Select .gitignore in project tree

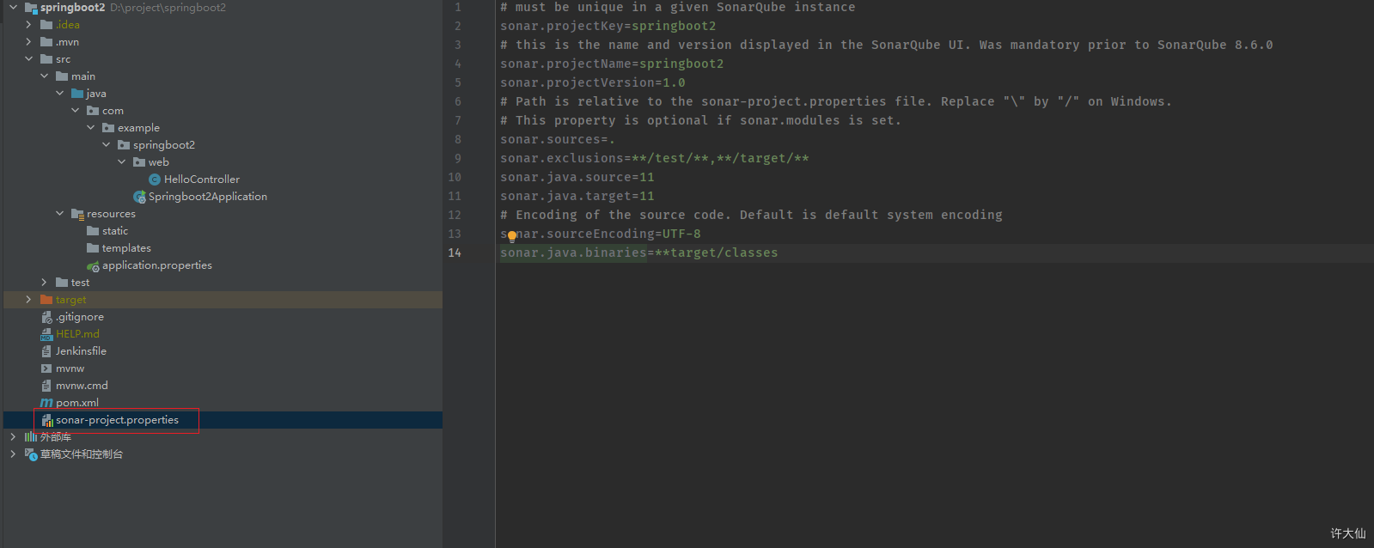pos(80,317)
